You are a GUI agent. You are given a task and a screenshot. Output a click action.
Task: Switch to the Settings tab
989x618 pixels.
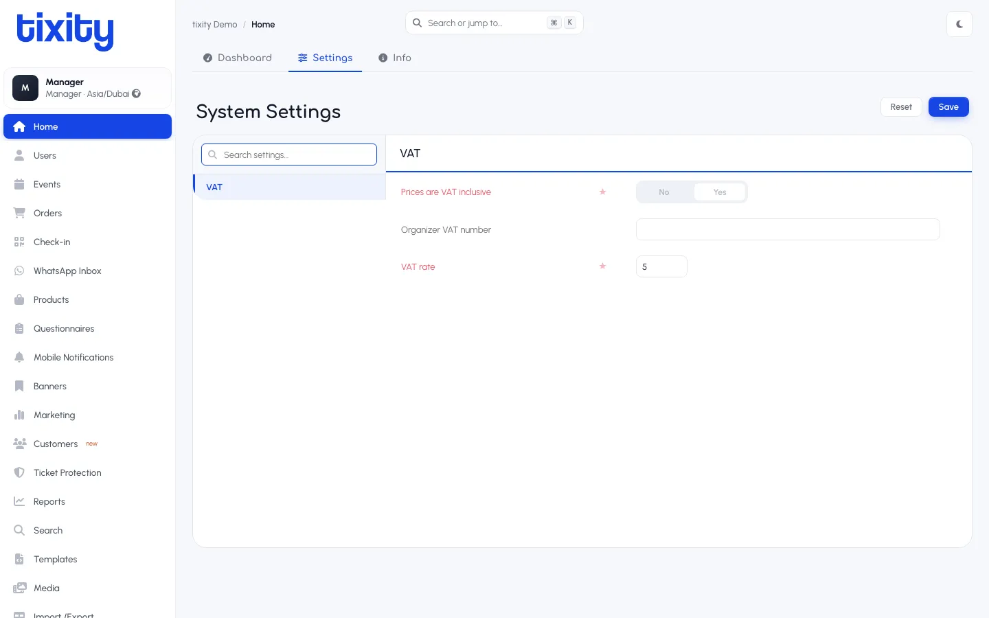[x=325, y=58]
